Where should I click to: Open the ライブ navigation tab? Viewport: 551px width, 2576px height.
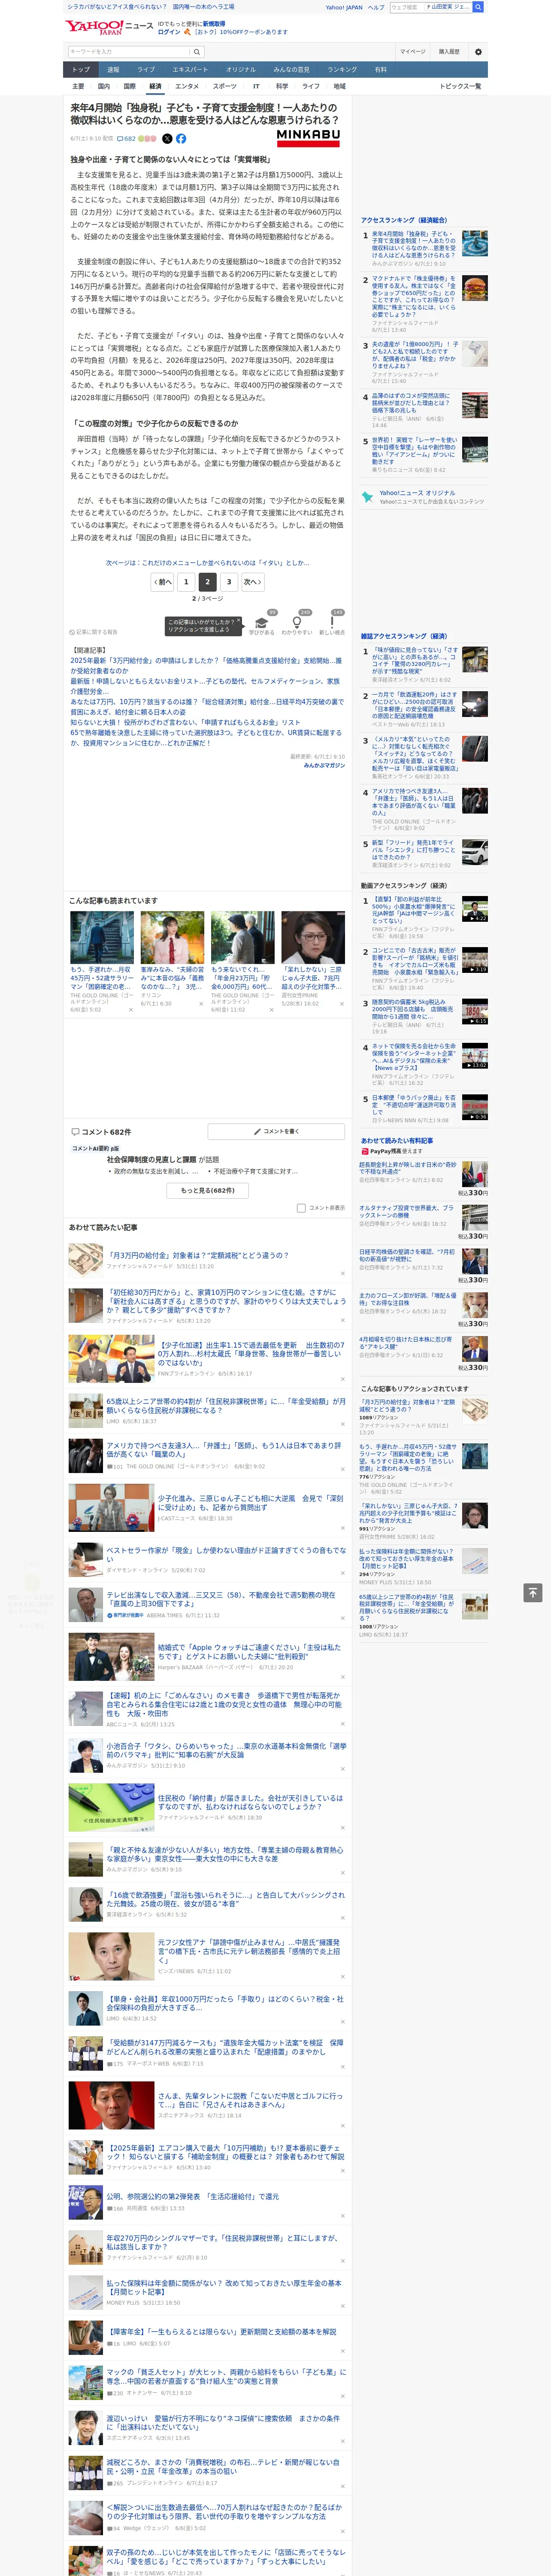146,70
